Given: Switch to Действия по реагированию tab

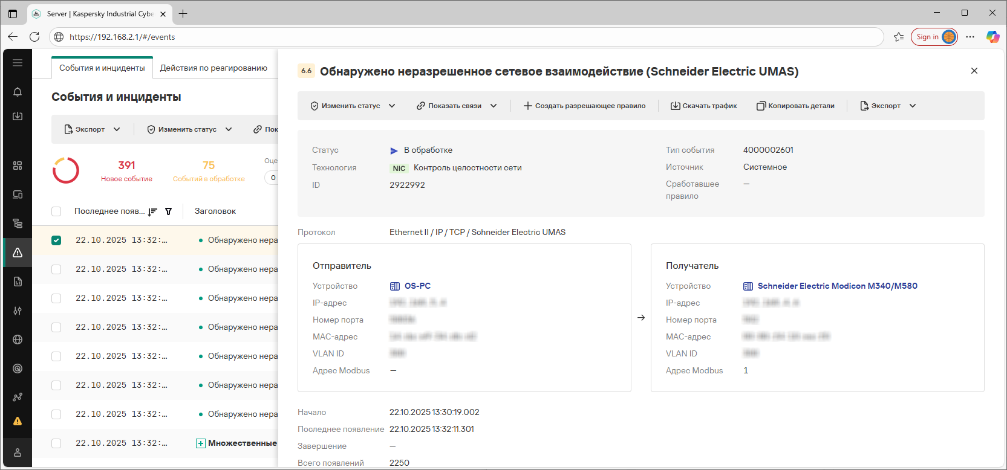Looking at the screenshot, I should coord(213,68).
